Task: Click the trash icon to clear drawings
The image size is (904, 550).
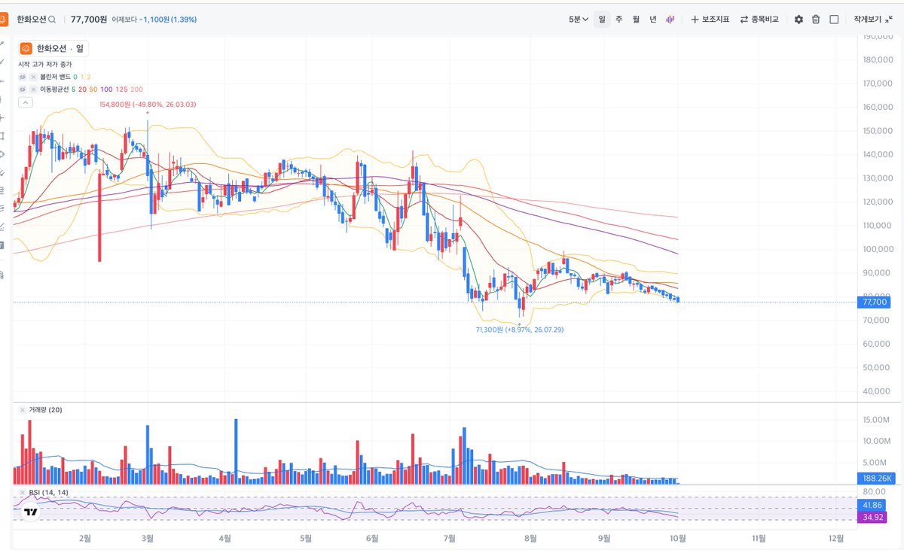Action: pos(816,19)
